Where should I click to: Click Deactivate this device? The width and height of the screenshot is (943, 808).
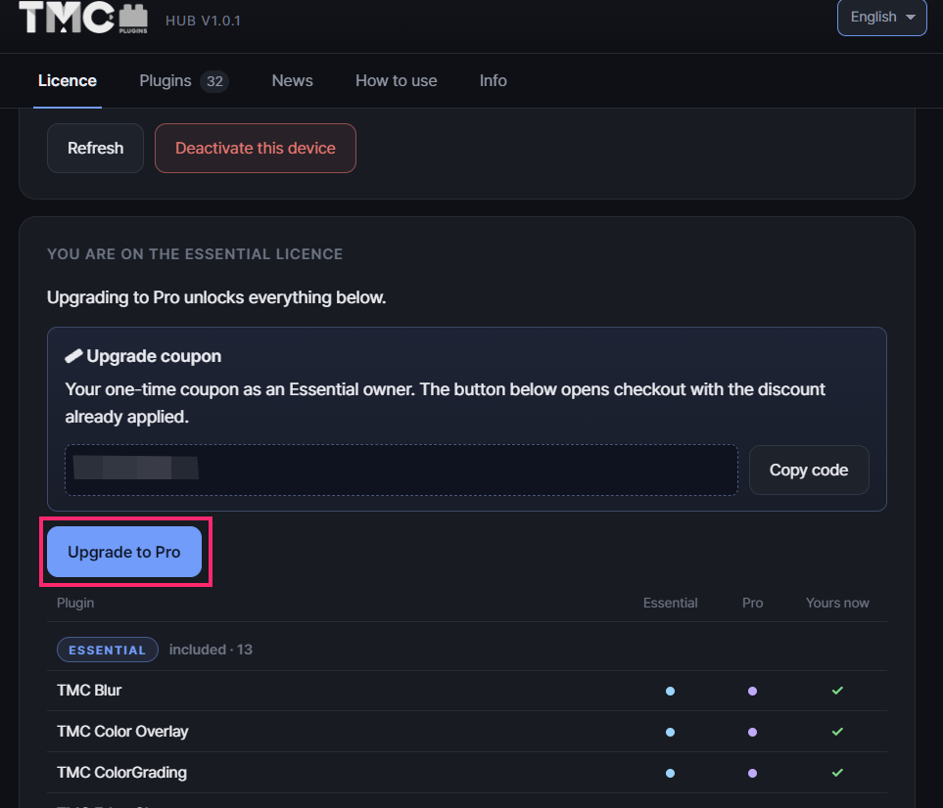256,149
